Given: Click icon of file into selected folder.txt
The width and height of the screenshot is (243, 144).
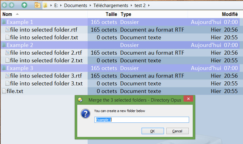Looking at the screenshot, I should [x=7, y=37].
